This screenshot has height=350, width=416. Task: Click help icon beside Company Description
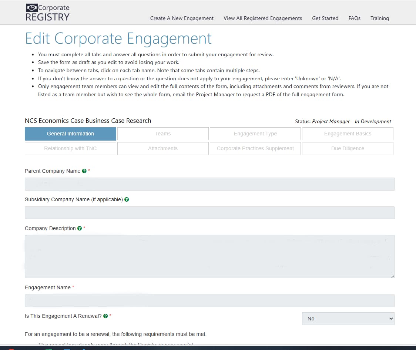80,228
